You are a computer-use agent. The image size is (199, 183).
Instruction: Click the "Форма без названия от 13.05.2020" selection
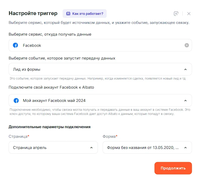143,148
